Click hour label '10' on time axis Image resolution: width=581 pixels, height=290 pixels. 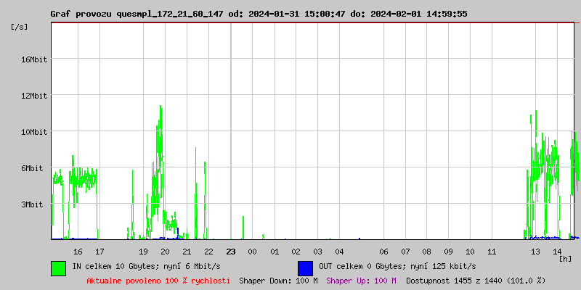[470, 252]
